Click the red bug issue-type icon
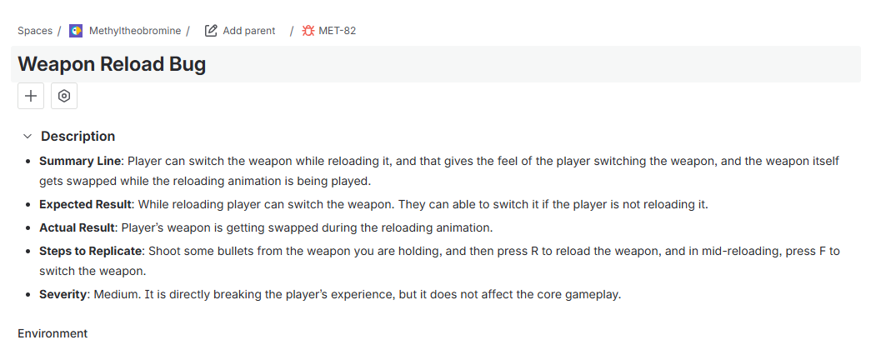This screenshot has height=340, width=896. coord(308,31)
